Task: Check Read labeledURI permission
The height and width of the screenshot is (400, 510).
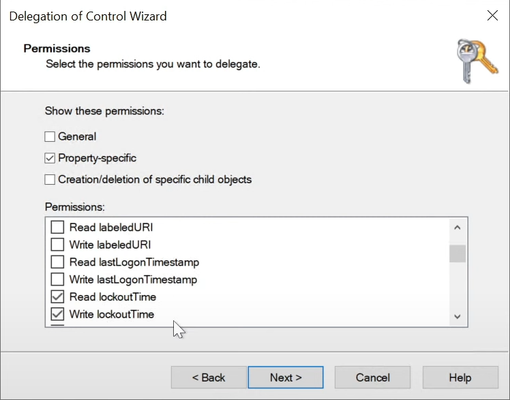Action: point(57,227)
